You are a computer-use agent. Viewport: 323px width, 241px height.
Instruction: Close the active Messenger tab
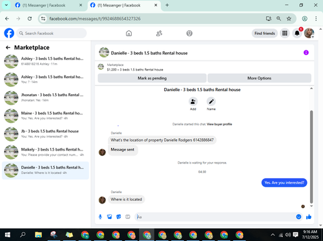point(156,5)
